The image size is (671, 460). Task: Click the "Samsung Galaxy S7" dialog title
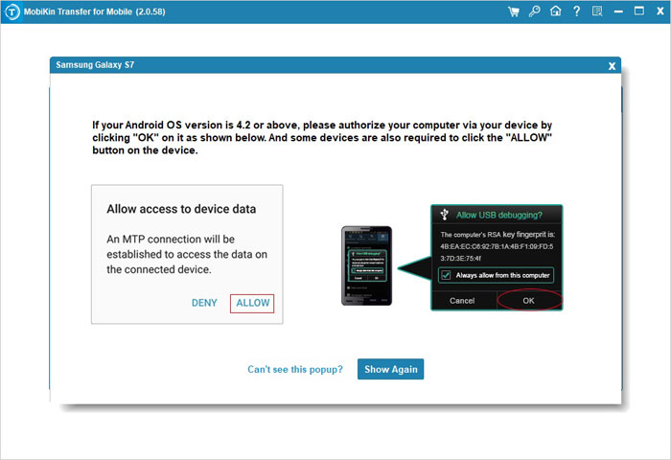[95, 65]
